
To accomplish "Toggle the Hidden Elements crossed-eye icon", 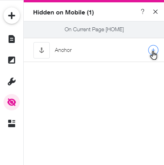I will pyautogui.click(x=12, y=102).
